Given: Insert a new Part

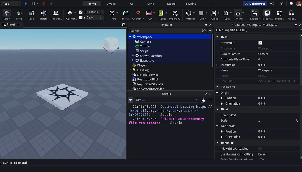Looking at the screenshot, I should tap(113, 13).
